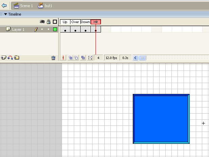Toggle the Onion Skin Outlines button
The width and height of the screenshot is (209, 157).
click(x=76, y=58)
